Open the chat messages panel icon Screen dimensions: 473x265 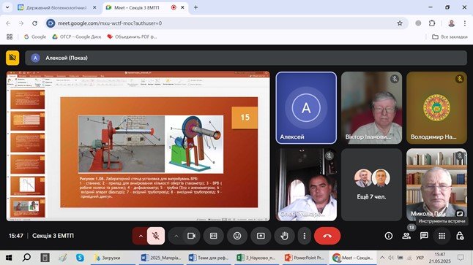pos(424,236)
